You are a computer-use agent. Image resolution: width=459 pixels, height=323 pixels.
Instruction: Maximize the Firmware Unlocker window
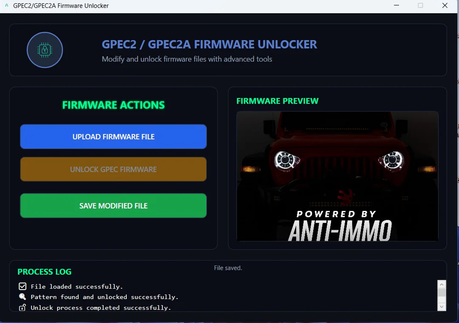420,6
